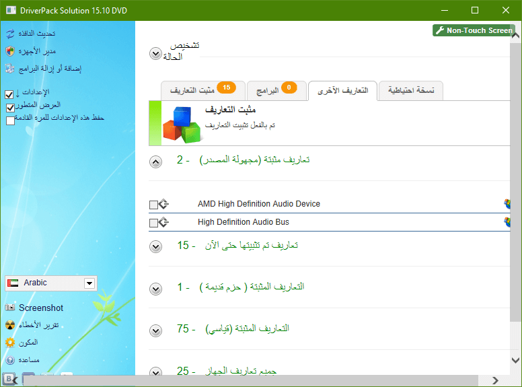Open help via the question mark icon (مساعدة)
Viewport: 522px width, 387px height.
click(10, 360)
